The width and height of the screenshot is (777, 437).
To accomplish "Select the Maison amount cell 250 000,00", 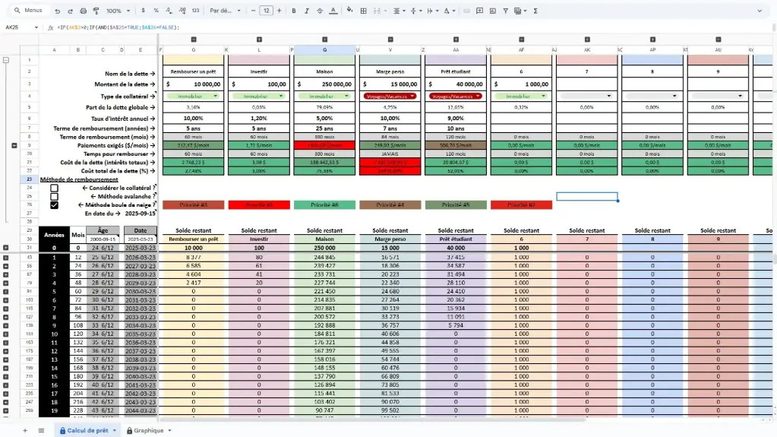I will pos(324,84).
